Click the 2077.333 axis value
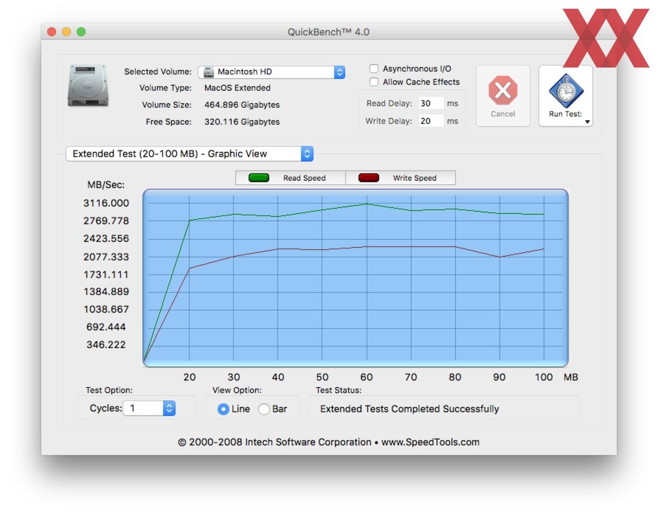This screenshot has width=658, height=514. tap(106, 257)
